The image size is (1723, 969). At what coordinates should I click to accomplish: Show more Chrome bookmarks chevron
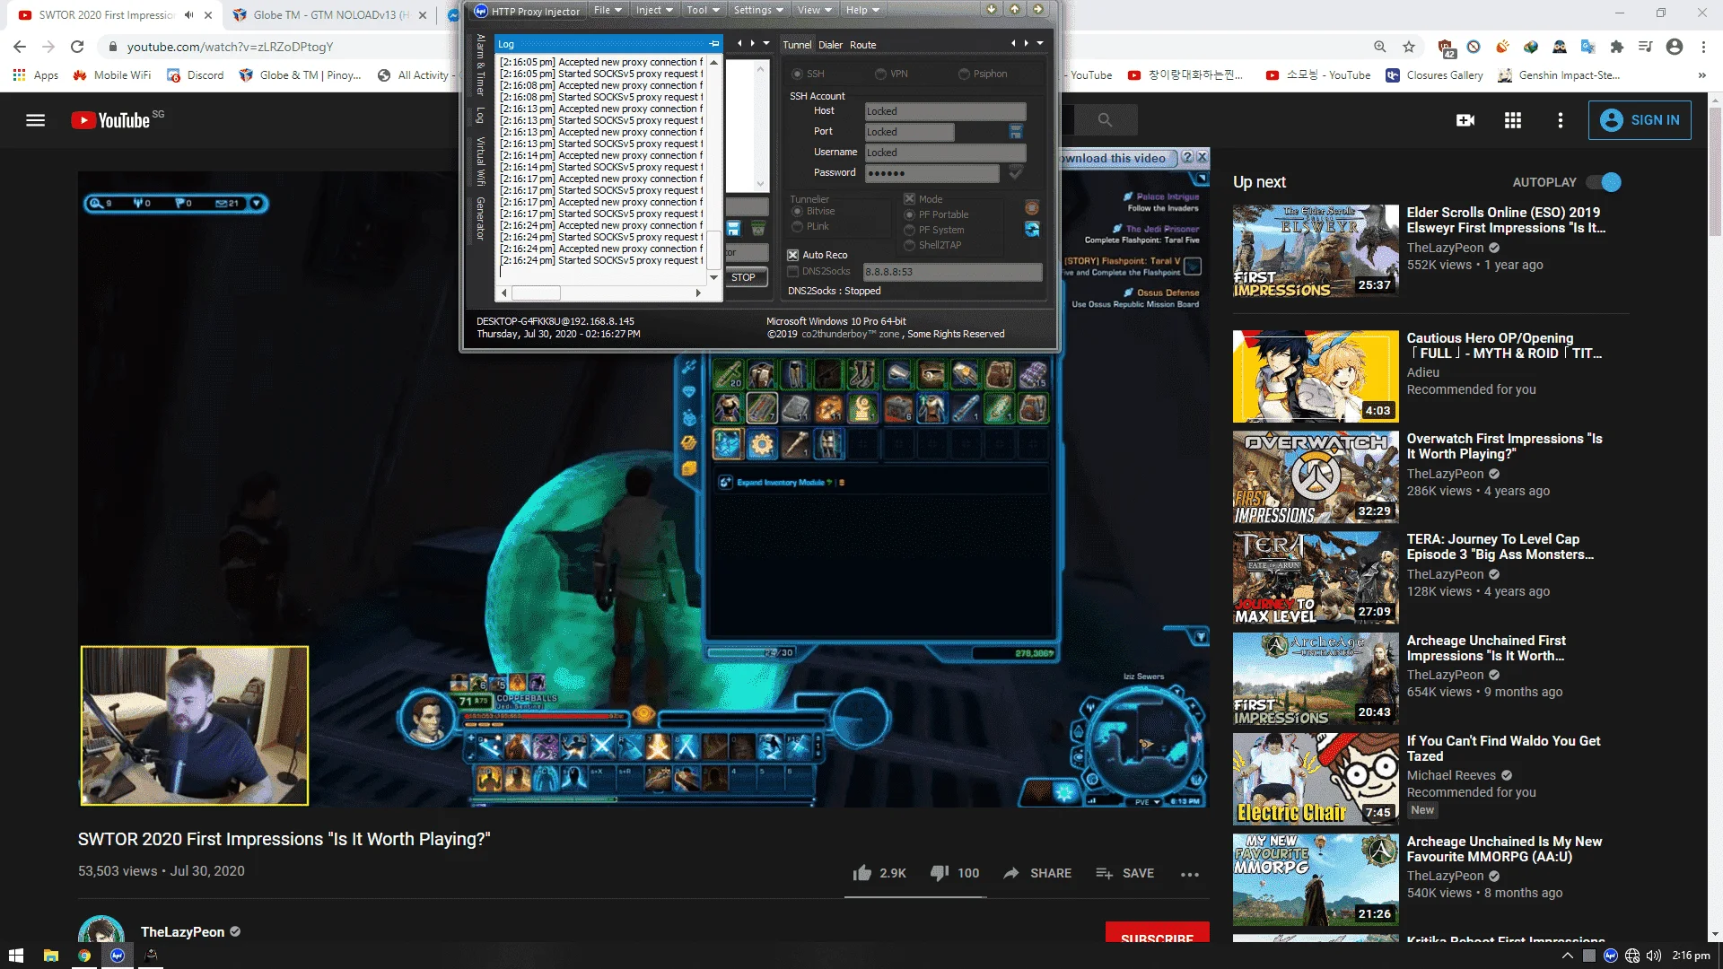click(x=1702, y=75)
